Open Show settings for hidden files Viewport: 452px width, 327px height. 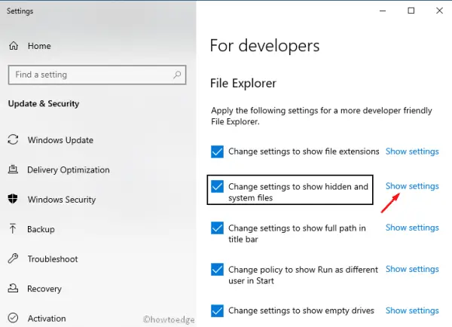pos(412,186)
